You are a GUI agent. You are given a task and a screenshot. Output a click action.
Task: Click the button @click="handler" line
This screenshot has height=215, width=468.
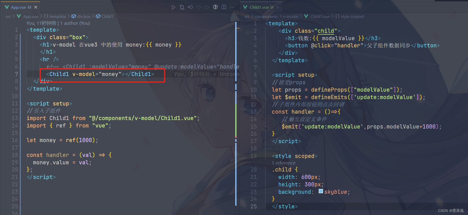[362, 46]
